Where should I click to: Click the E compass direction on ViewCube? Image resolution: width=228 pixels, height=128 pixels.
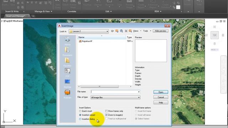click(x=223, y=35)
